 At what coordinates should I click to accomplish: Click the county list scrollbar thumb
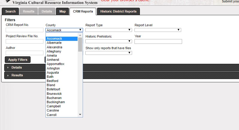tap(80, 44)
